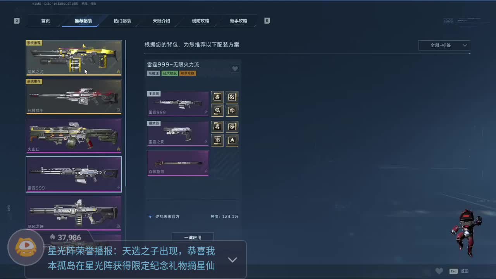496x279 pixels.
Task: Click Esc 返回 to go back
Action: click(x=459, y=271)
